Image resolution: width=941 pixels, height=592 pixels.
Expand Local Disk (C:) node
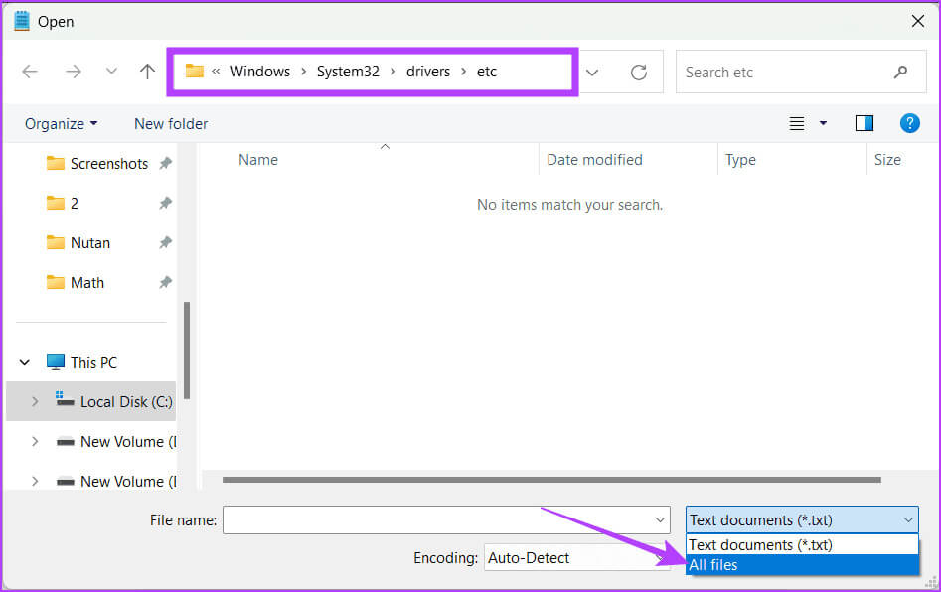(x=35, y=401)
